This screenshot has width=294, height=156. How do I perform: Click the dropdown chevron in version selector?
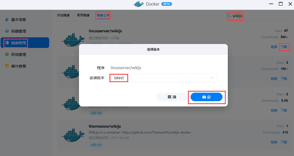tap(212, 78)
